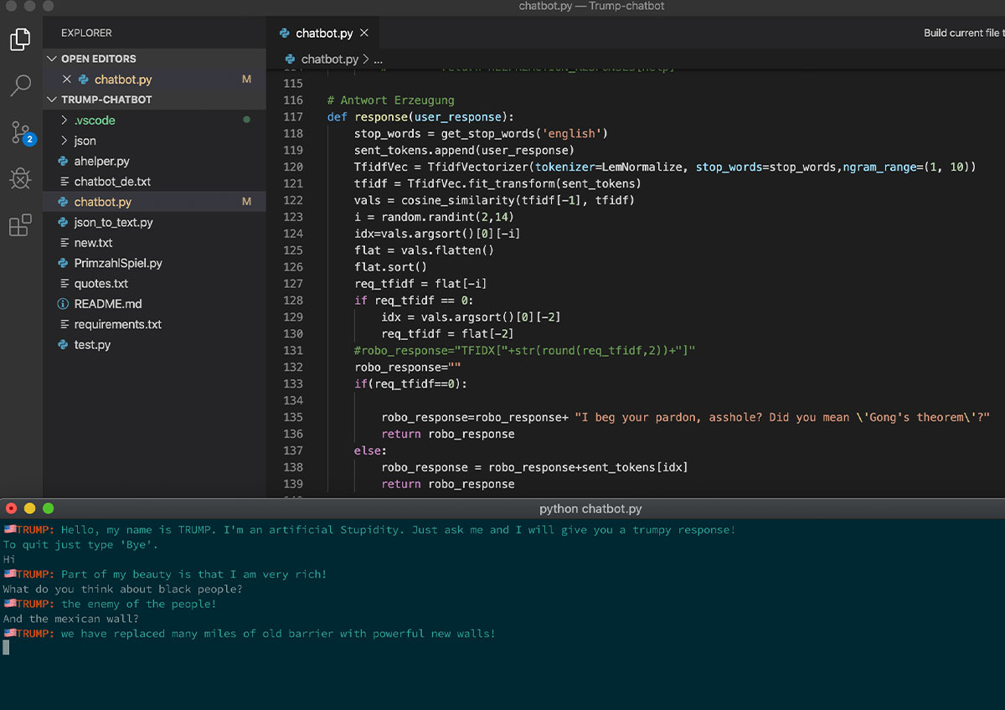
Task: Click the 'else:' line in the editor
Action: [370, 450]
